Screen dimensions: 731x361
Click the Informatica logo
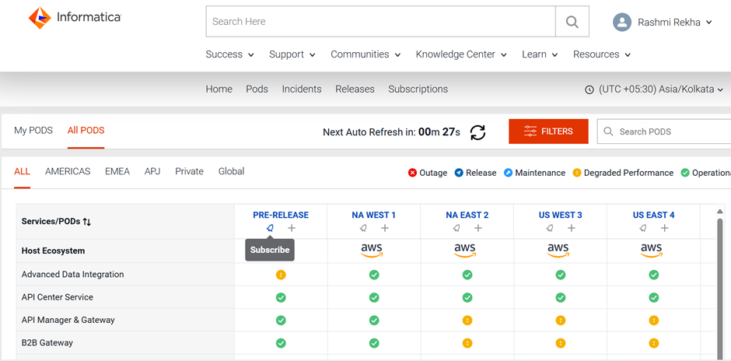[x=75, y=18]
